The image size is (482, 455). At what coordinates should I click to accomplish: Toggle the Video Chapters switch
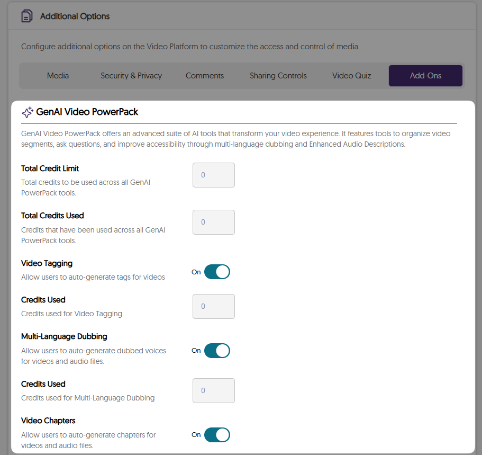tap(217, 435)
